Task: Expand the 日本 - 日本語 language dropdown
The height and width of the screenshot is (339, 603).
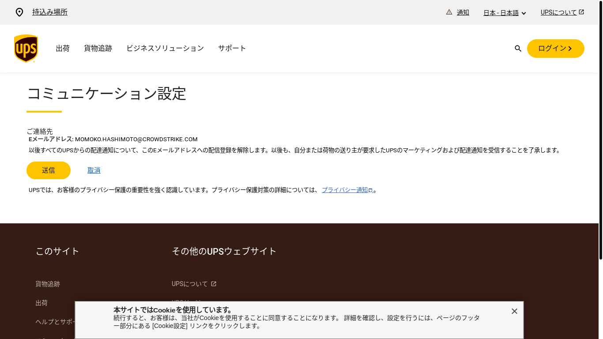Action: (x=505, y=13)
